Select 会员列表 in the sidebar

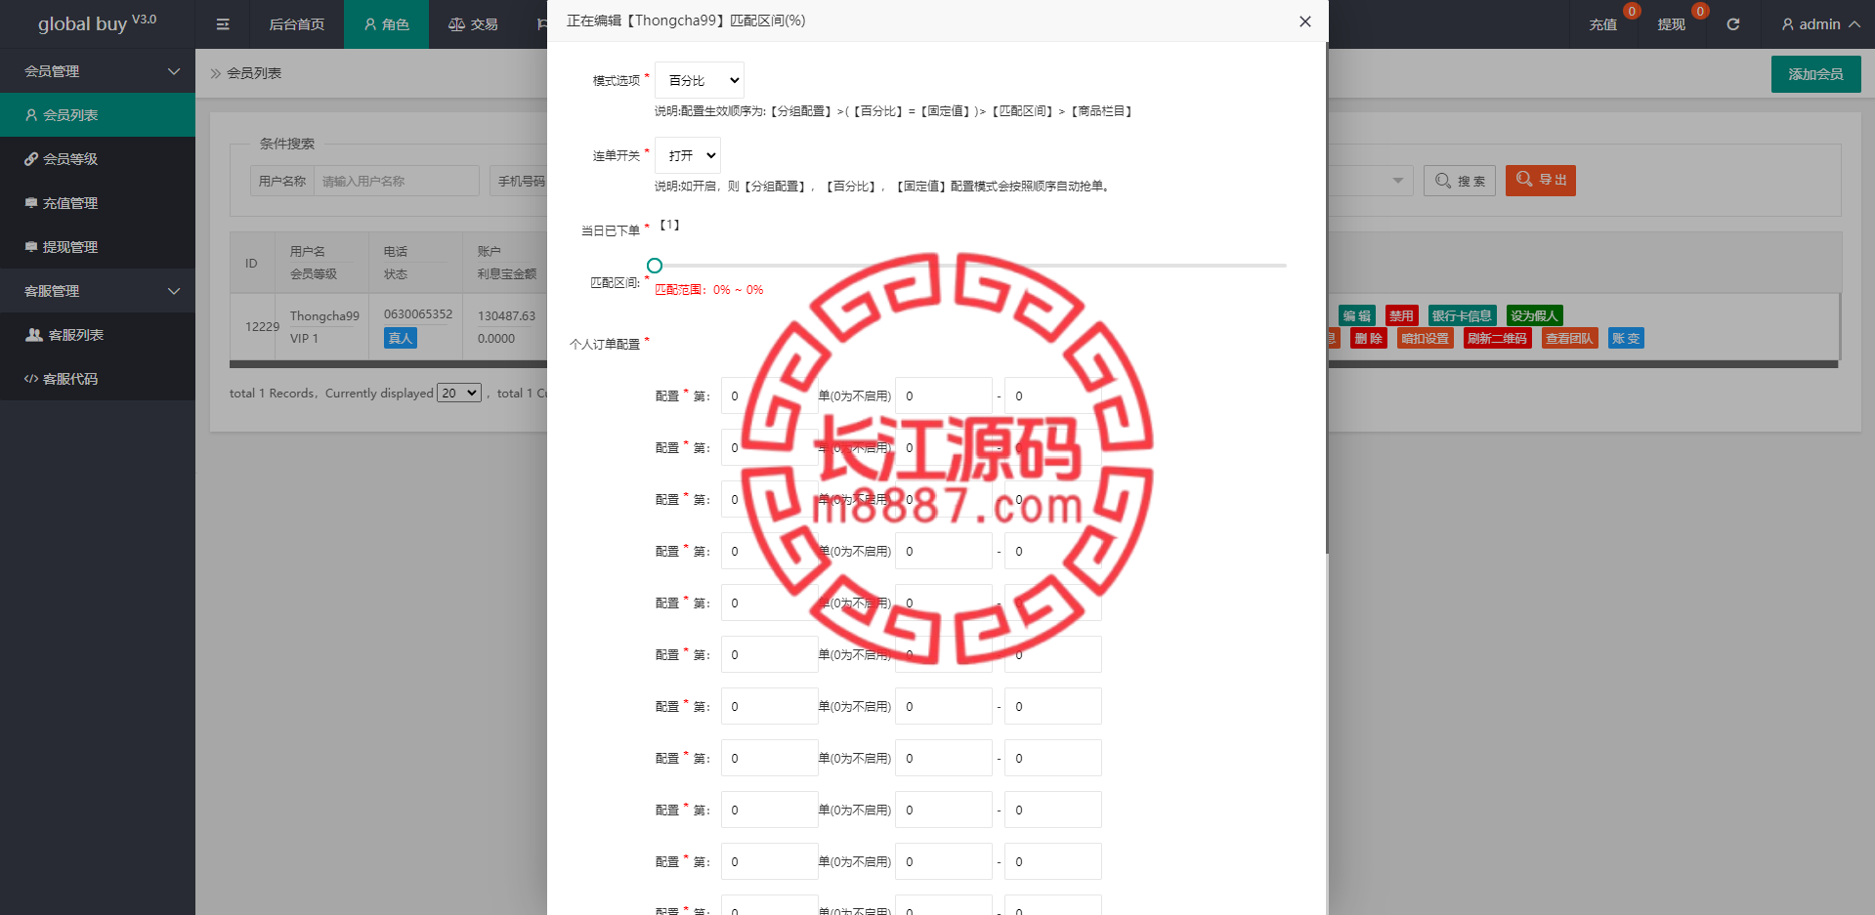point(98,115)
